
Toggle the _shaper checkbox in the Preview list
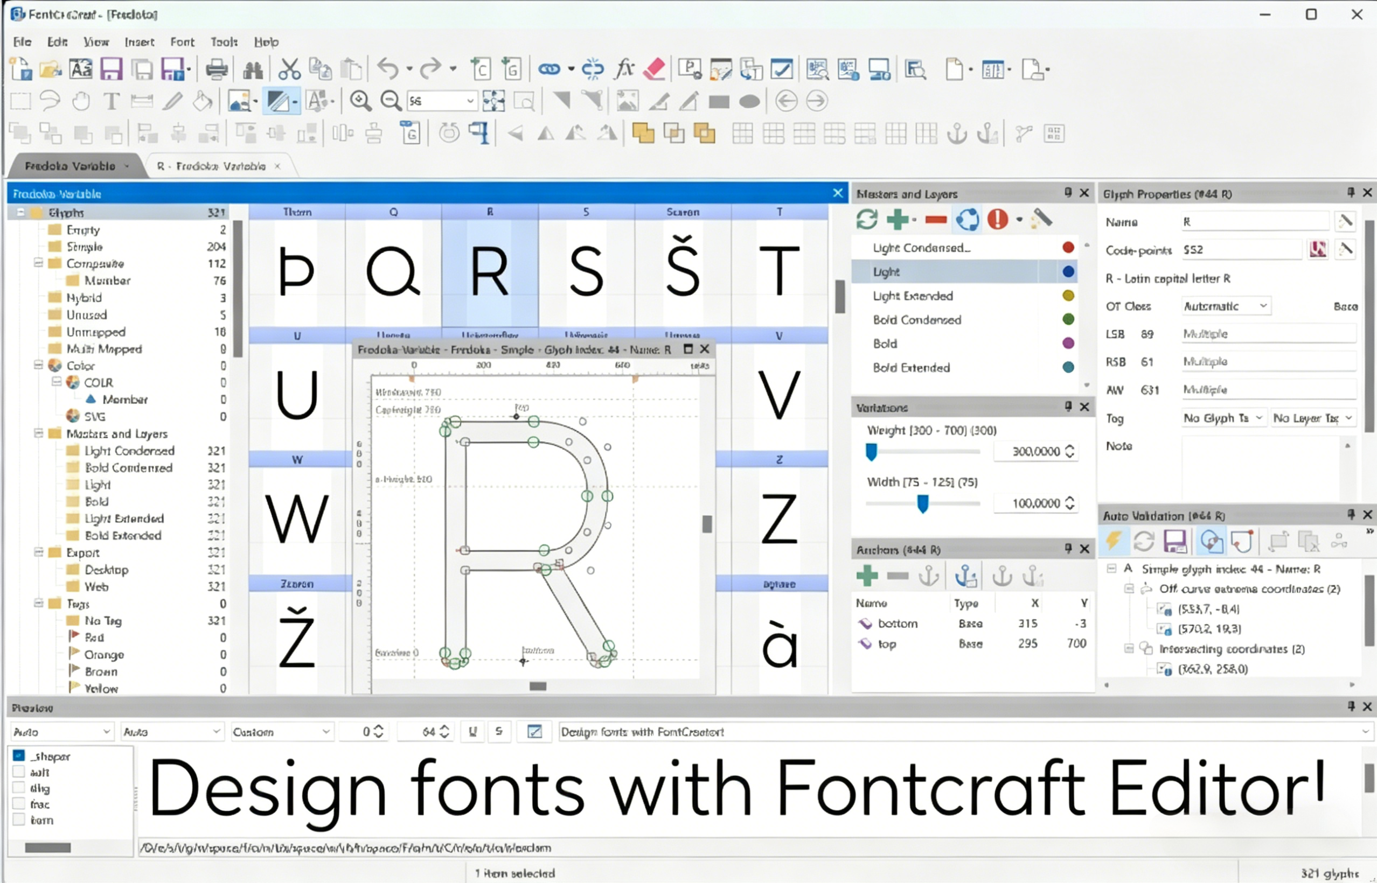pyautogui.click(x=19, y=756)
